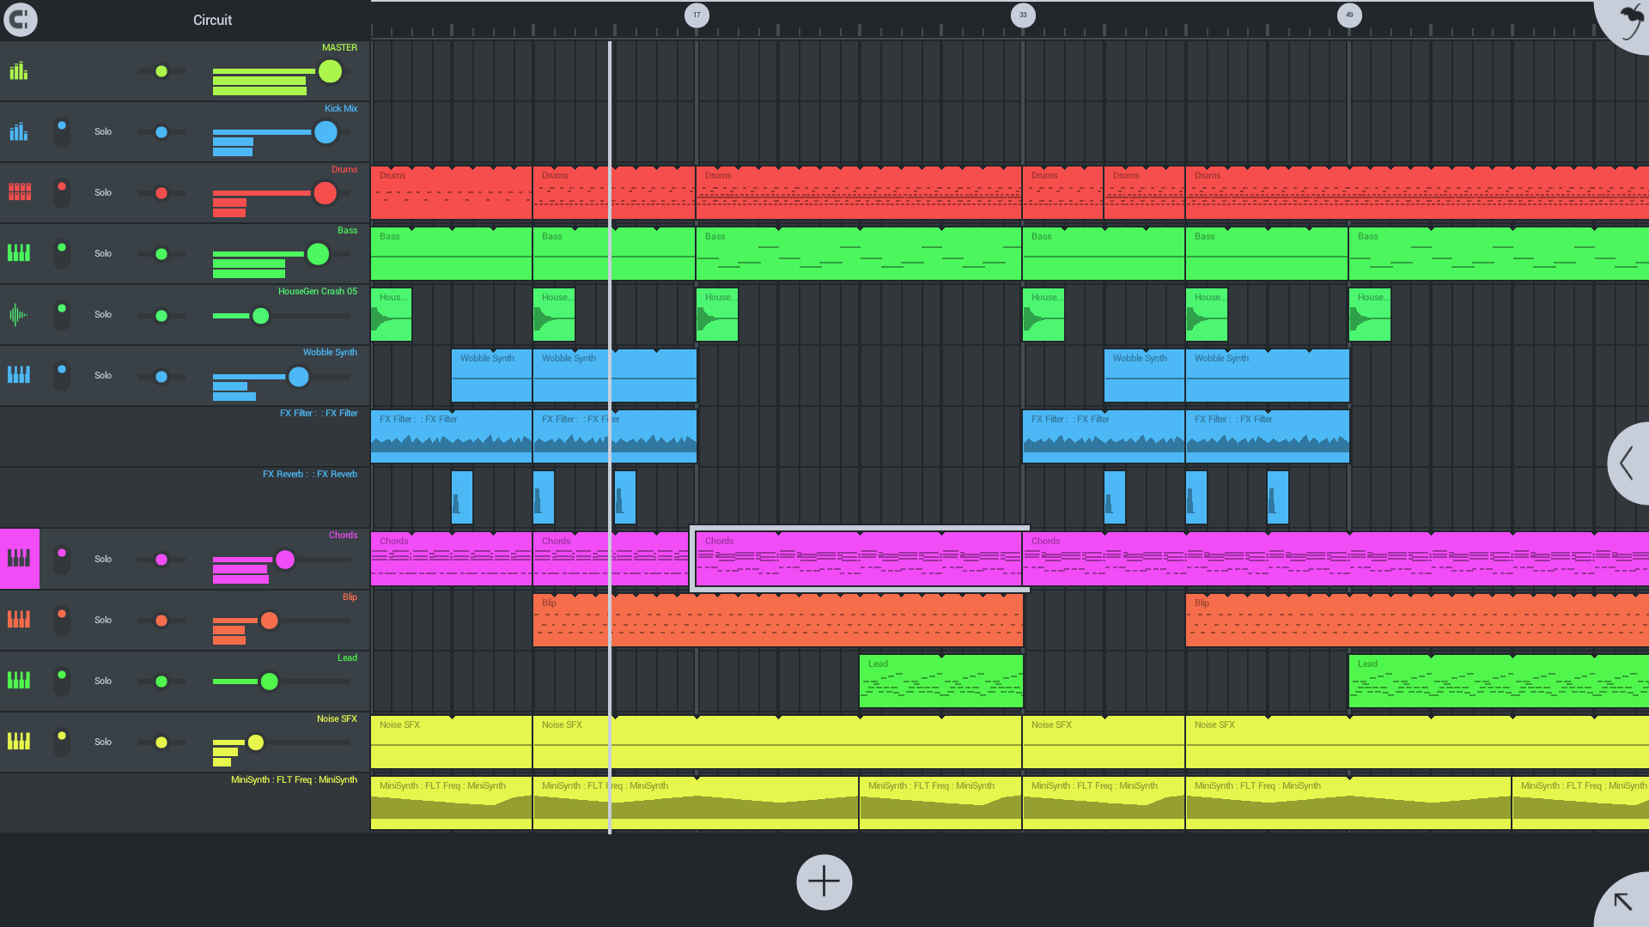The width and height of the screenshot is (1649, 927).
Task: Adjust the Chords volume slider knob
Action: pyautogui.click(x=285, y=559)
